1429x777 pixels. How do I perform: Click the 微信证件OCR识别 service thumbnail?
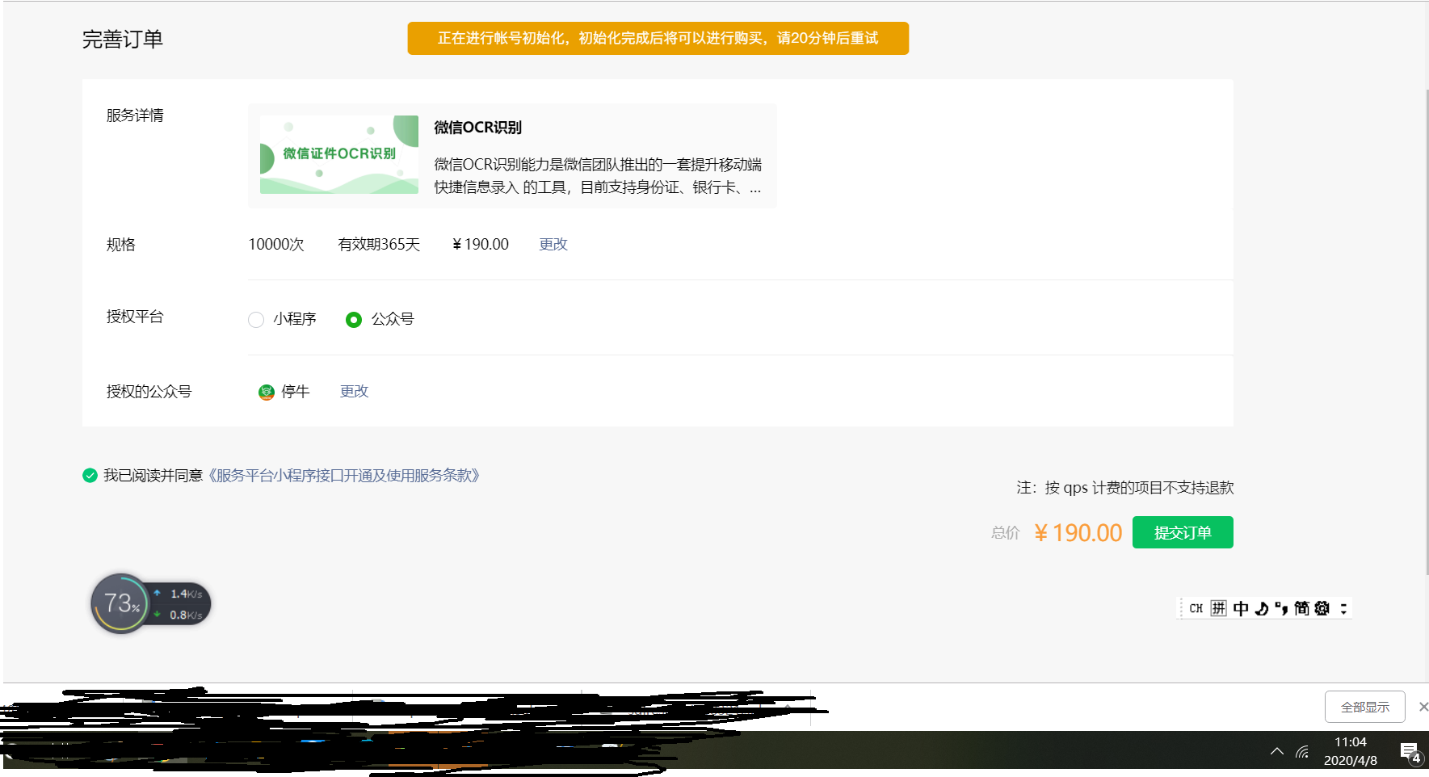[x=339, y=154]
